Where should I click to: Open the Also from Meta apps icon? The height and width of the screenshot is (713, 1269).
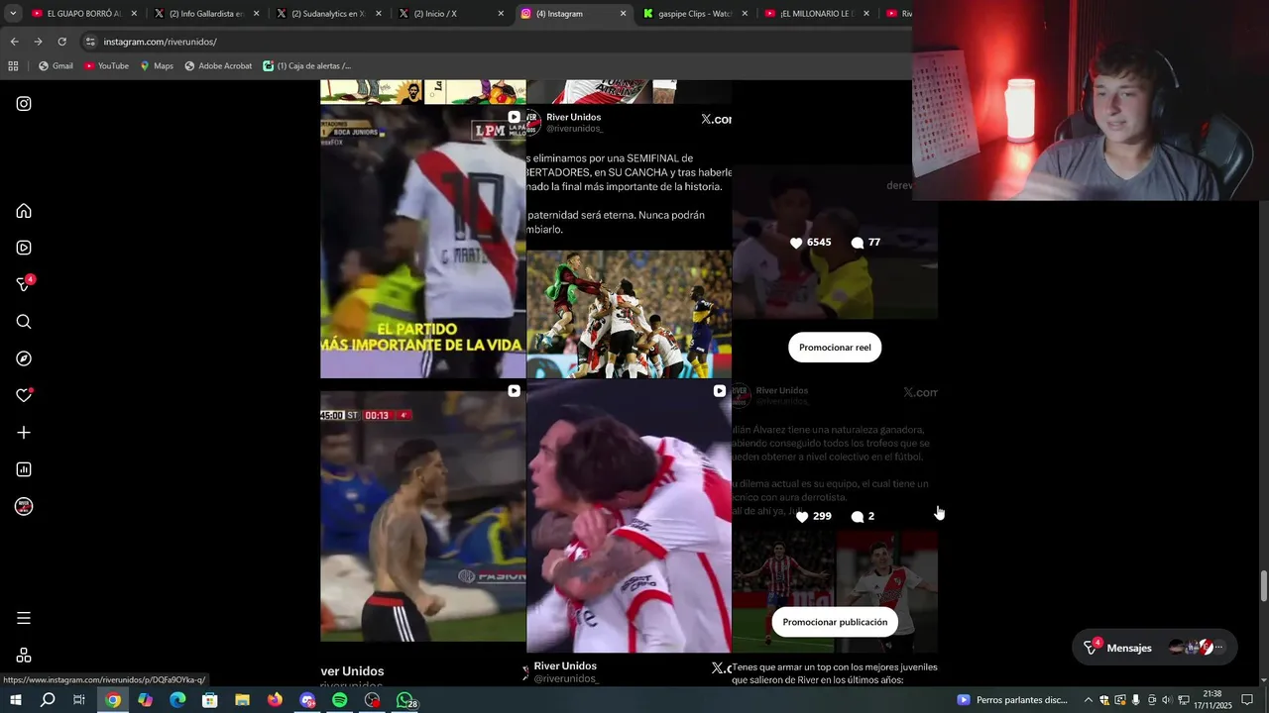click(x=24, y=656)
